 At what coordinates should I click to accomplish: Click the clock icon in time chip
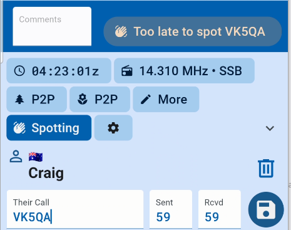tap(19, 71)
